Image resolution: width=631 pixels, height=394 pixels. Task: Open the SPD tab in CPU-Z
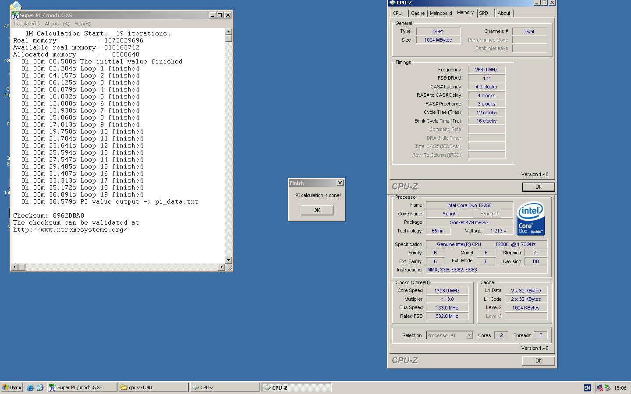tap(484, 13)
